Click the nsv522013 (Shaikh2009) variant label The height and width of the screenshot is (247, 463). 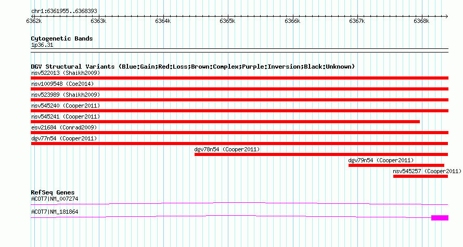[x=66, y=73]
